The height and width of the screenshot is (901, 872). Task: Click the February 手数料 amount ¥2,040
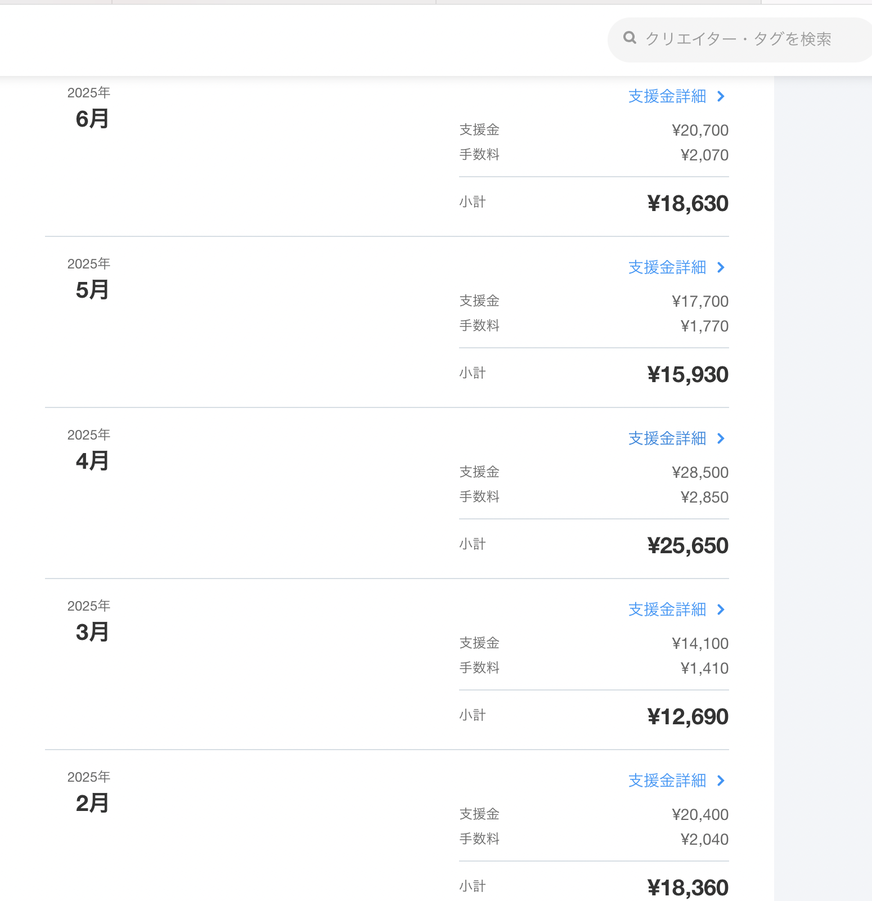coord(705,840)
